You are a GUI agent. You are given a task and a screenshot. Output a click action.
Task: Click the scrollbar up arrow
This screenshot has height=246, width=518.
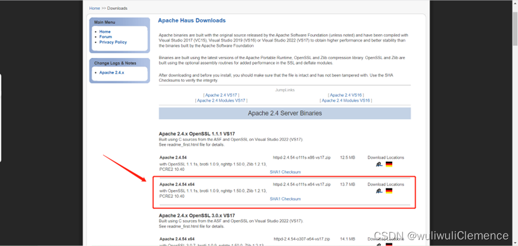(514, 3)
